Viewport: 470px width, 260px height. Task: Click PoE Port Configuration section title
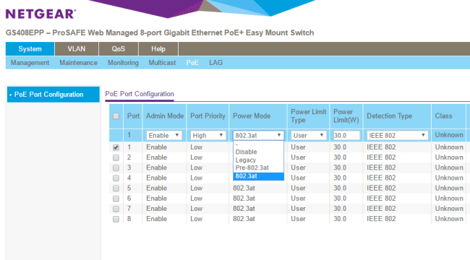point(140,94)
